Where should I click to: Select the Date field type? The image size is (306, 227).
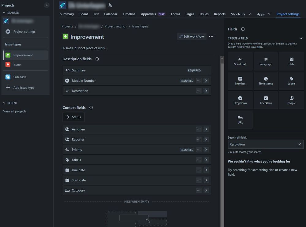(x=291, y=61)
